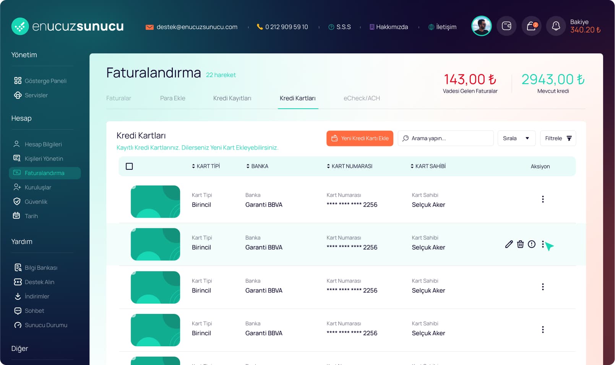Click the Kuruluşlar add-person icon
This screenshot has width=615, height=365.
[17, 187]
